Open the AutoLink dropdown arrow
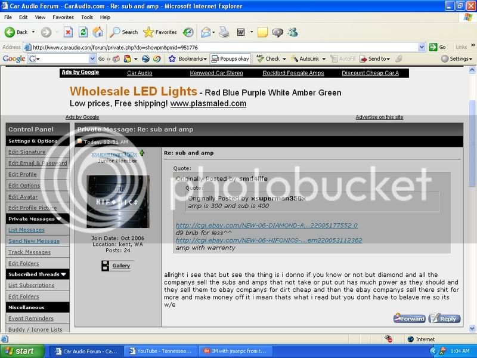Image resolution: width=477 pixels, height=358 pixels. (x=324, y=58)
